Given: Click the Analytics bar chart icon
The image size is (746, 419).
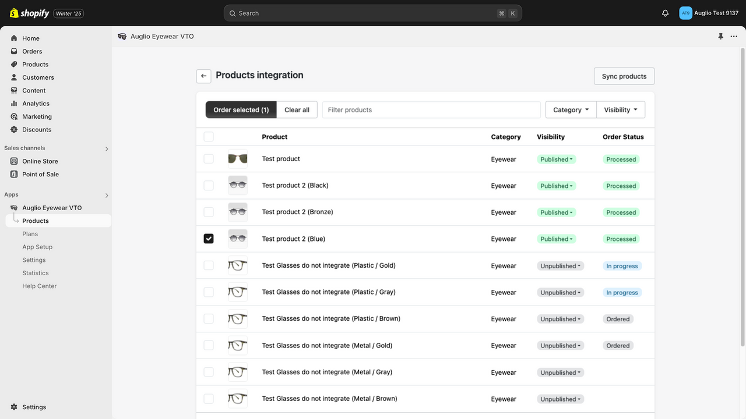Looking at the screenshot, I should pyautogui.click(x=14, y=104).
